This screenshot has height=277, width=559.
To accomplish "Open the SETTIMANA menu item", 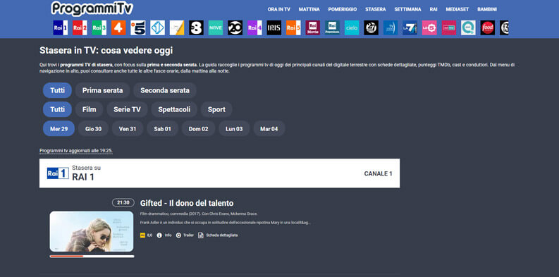I will (x=407, y=10).
